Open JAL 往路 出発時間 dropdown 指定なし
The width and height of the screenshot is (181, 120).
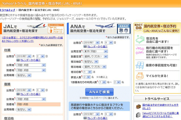coord(24,75)
